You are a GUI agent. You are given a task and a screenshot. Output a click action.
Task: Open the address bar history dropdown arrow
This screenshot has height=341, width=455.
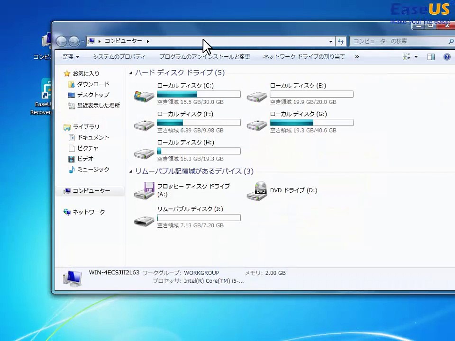pos(330,42)
